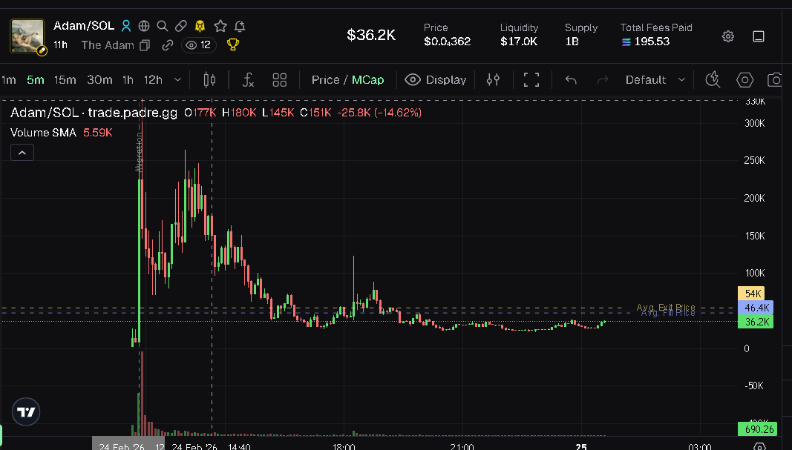Click the chain link icon beside The Adam
Screen dimensions: 792x450
167,45
